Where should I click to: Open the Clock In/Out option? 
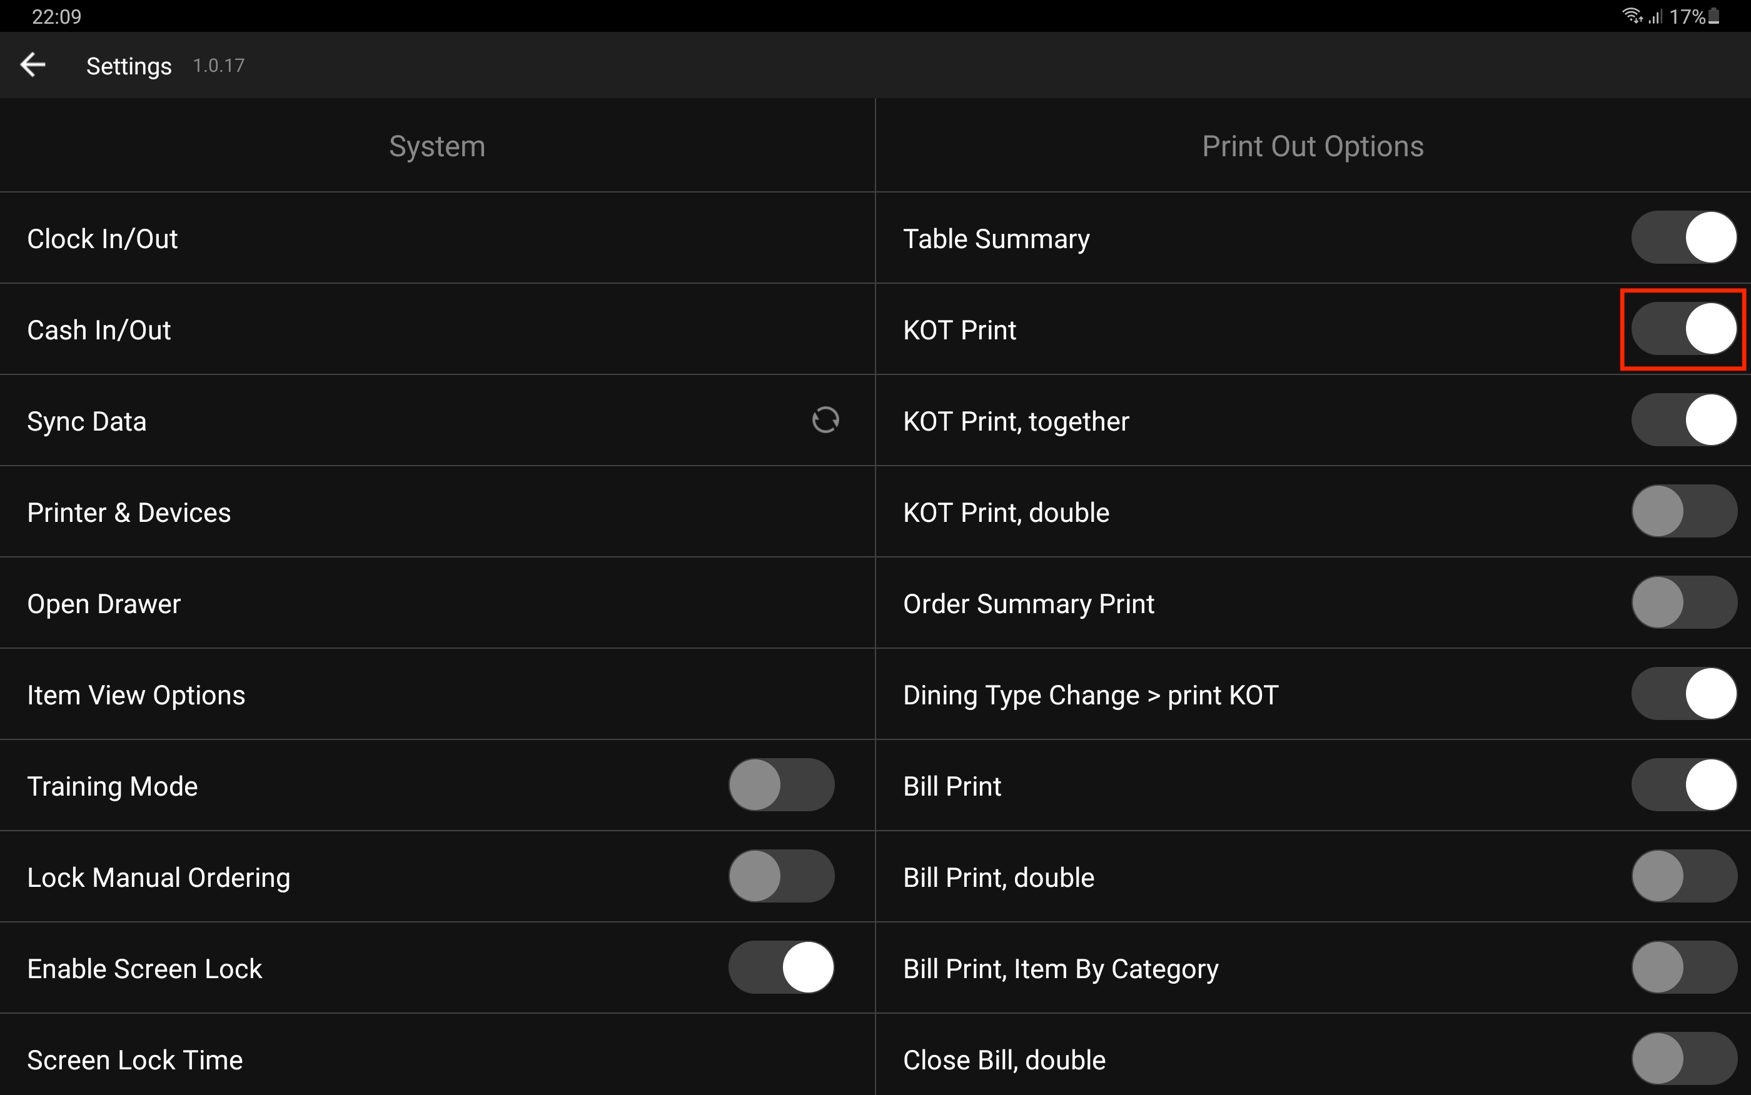click(x=102, y=239)
